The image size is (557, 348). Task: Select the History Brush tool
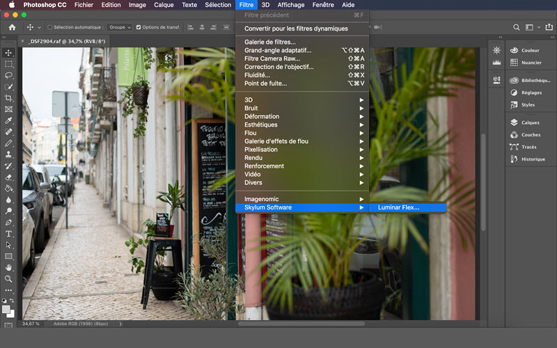coord(8,166)
